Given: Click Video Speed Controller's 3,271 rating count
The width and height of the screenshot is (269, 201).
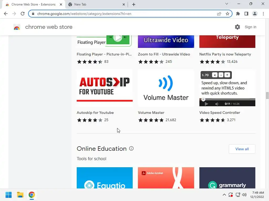Looking at the screenshot, I should click(x=231, y=120).
